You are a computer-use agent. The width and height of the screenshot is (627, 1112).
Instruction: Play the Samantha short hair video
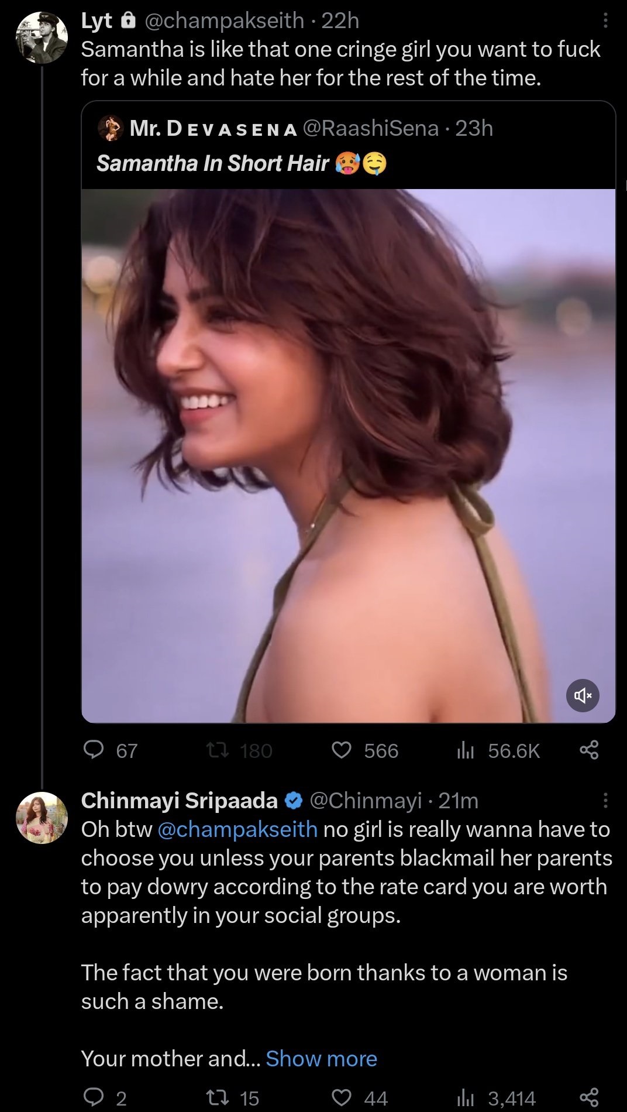pyautogui.click(x=348, y=455)
